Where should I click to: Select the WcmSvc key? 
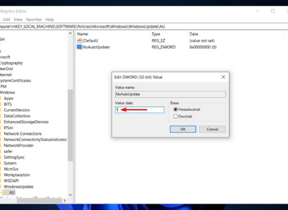pos(11,169)
